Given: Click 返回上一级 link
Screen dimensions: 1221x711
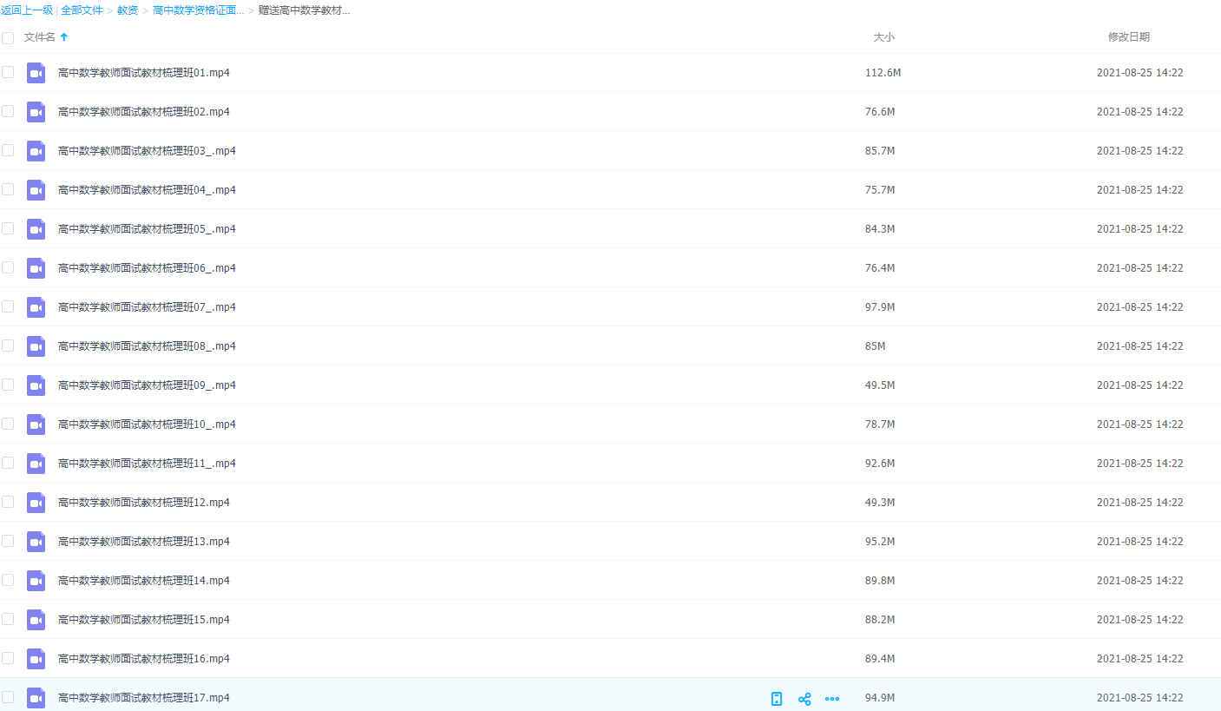Looking at the screenshot, I should pos(27,10).
